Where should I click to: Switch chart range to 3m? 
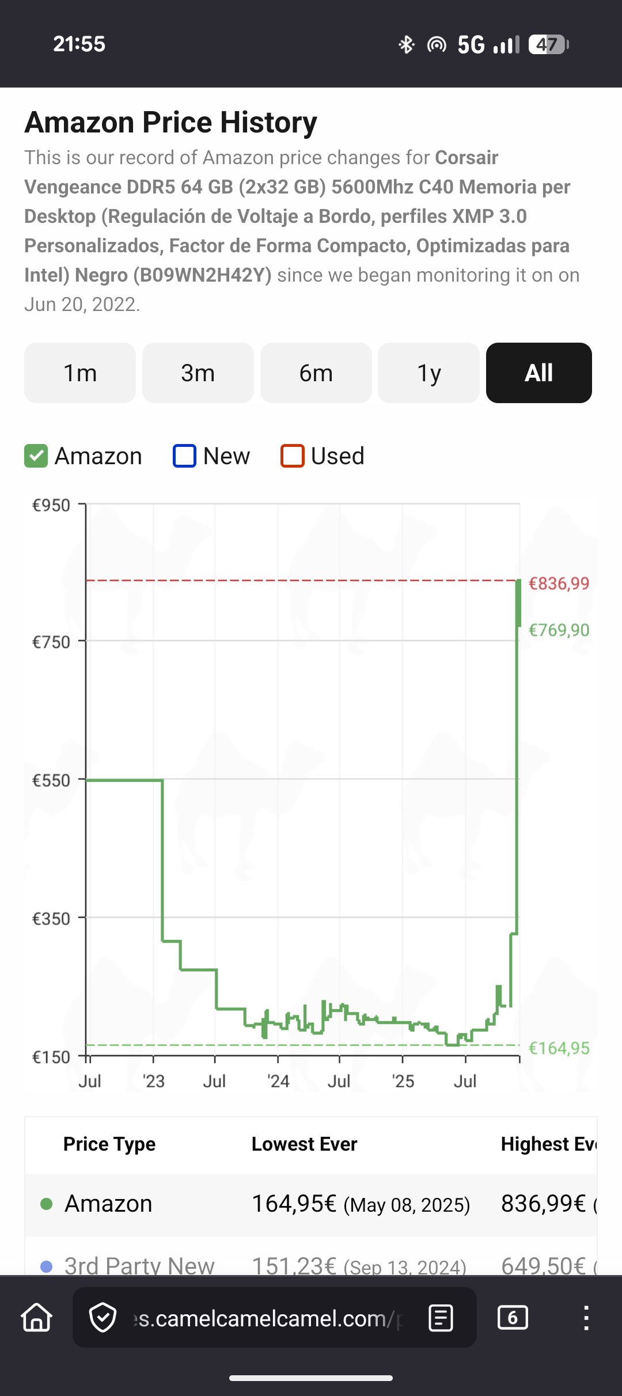(198, 373)
